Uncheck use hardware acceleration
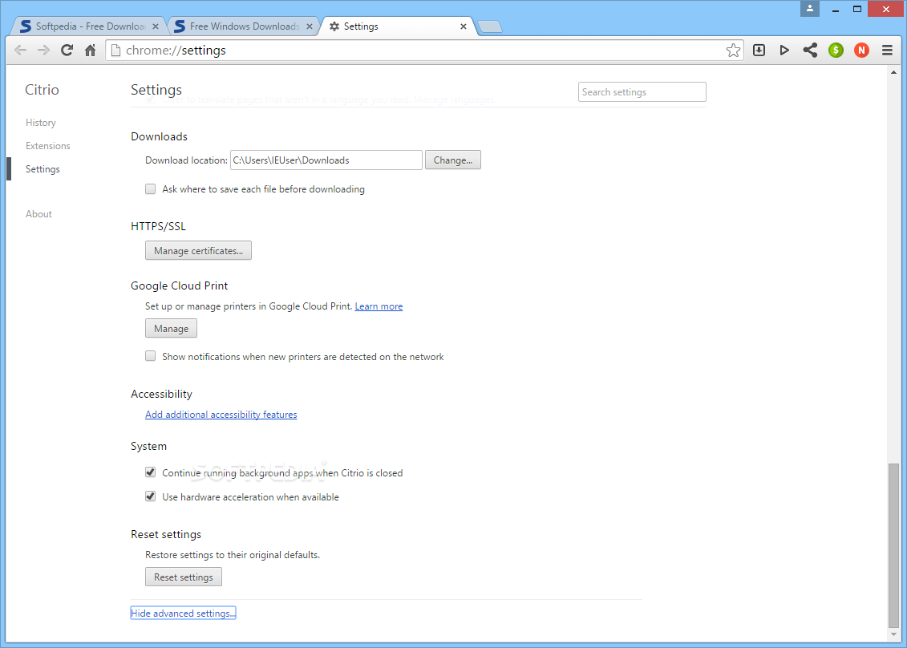Viewport: 907px width, 648px height. click(151, 496)
